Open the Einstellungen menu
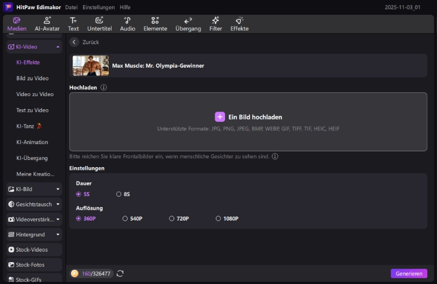This screenshot has height=284, width=437. pos(98,8)
